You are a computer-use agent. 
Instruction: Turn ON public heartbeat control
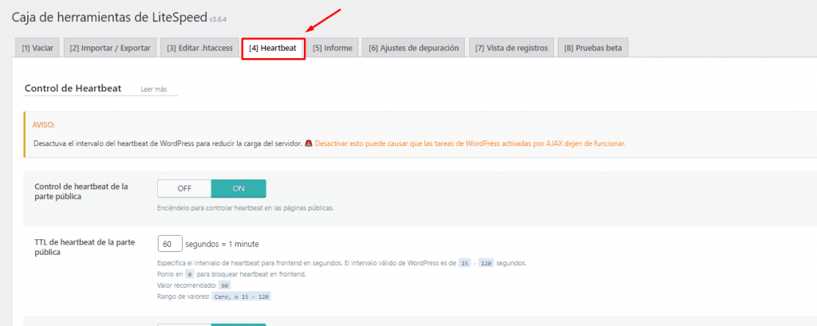[x=239, y=189]
